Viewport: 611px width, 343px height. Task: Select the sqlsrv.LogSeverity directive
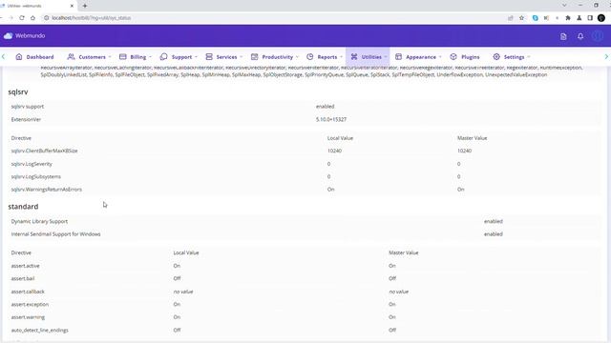[32, 164]
